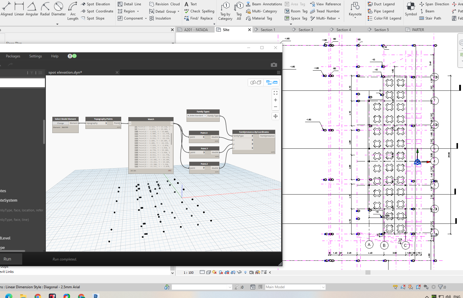Image resolution: width=463 pixels, height=298 pixels.
Task: Switch to the Section 3 view tab
Action: point(305,30)
